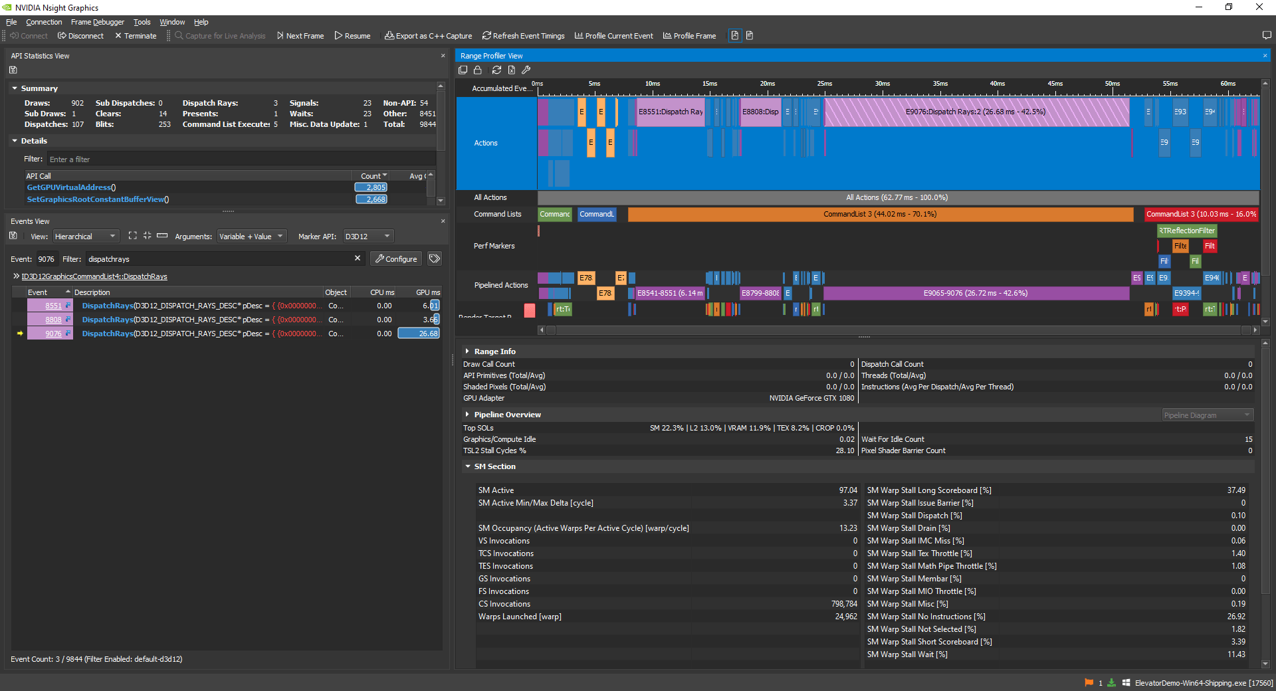The height and width of the screenshot is (691, 1276).
Task: Click the clone view icon in Range Profiler
Action: click(463, 70)
